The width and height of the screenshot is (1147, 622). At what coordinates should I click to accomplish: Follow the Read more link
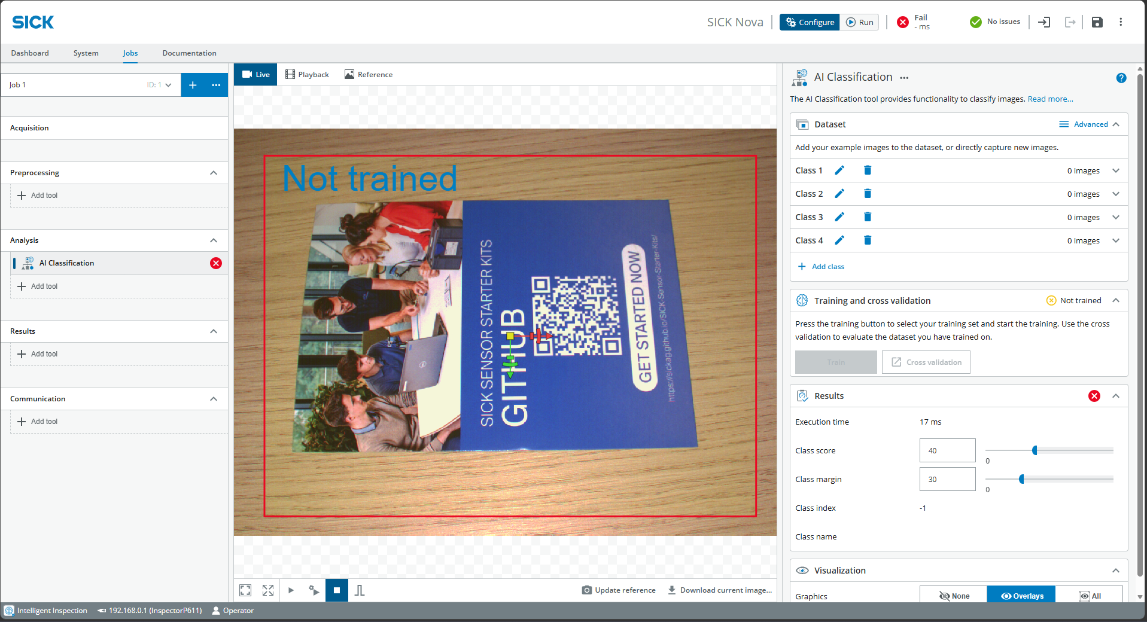coord(1051,99)
